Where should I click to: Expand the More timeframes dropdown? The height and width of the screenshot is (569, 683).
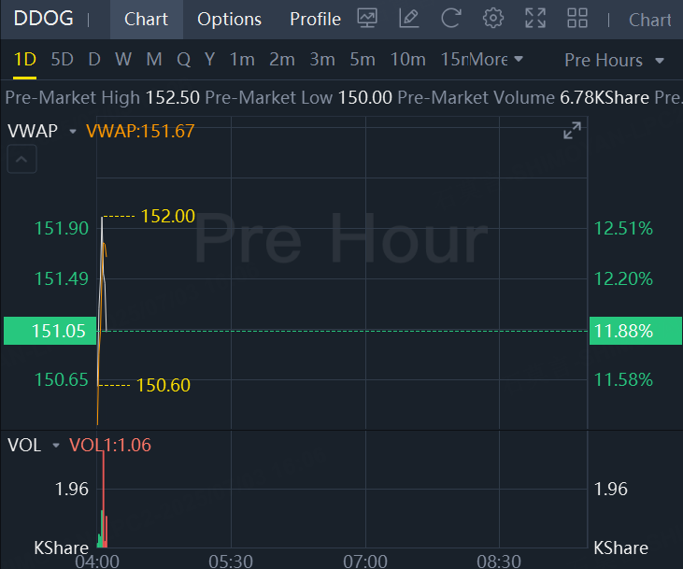[x=495, y=60]
